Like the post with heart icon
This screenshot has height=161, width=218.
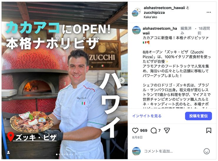tap(135, 130)
